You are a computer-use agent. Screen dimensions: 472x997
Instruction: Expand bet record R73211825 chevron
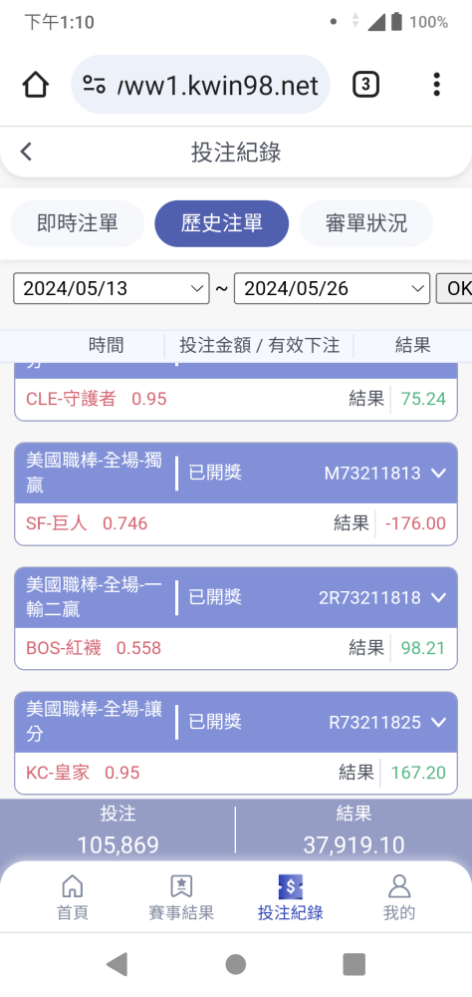click(439, 722)
